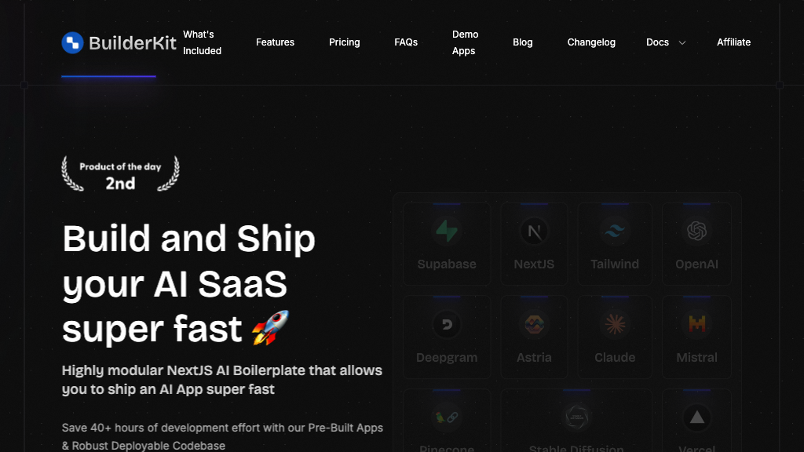Click the Product of the day badge
Screen dimensions: 804x452
tap(120, 174)
